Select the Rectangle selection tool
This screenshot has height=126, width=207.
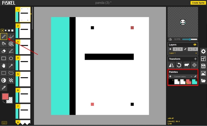4,73
